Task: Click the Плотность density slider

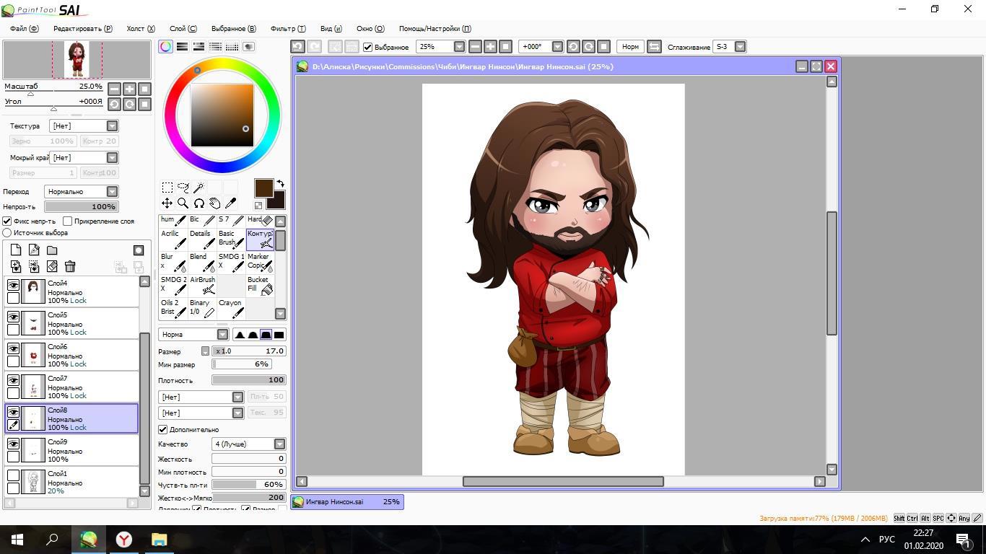Action: coord(248,380)
